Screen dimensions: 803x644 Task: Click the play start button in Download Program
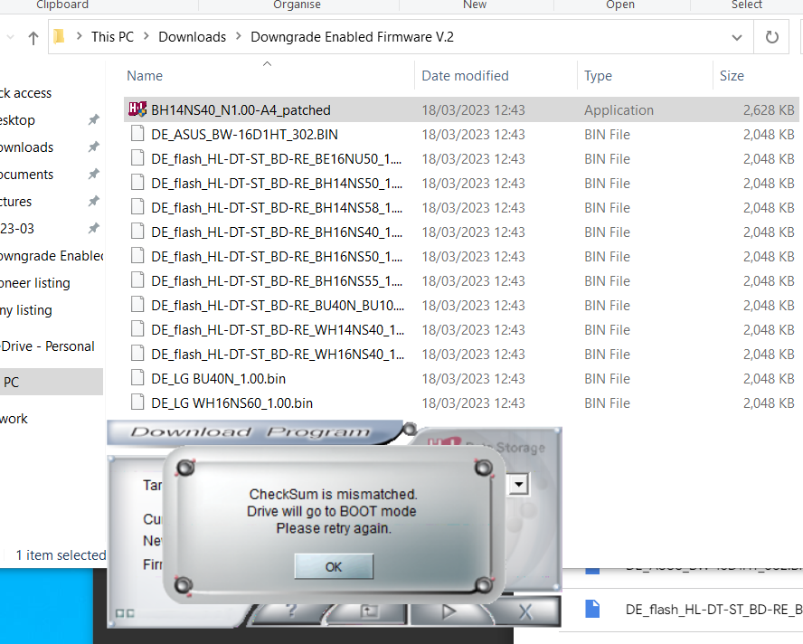449,611
